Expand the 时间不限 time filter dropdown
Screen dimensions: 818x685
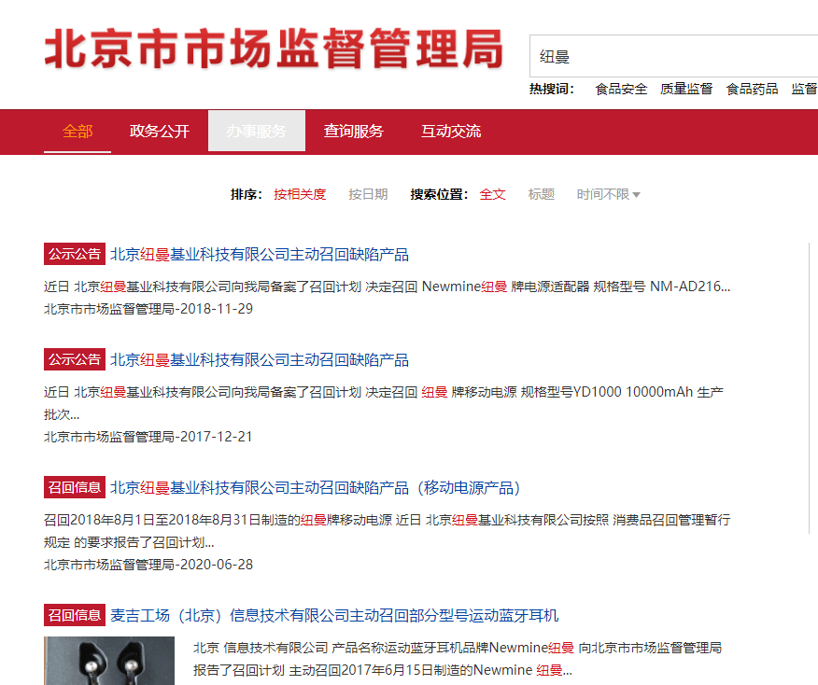click(x=608, y=194)
